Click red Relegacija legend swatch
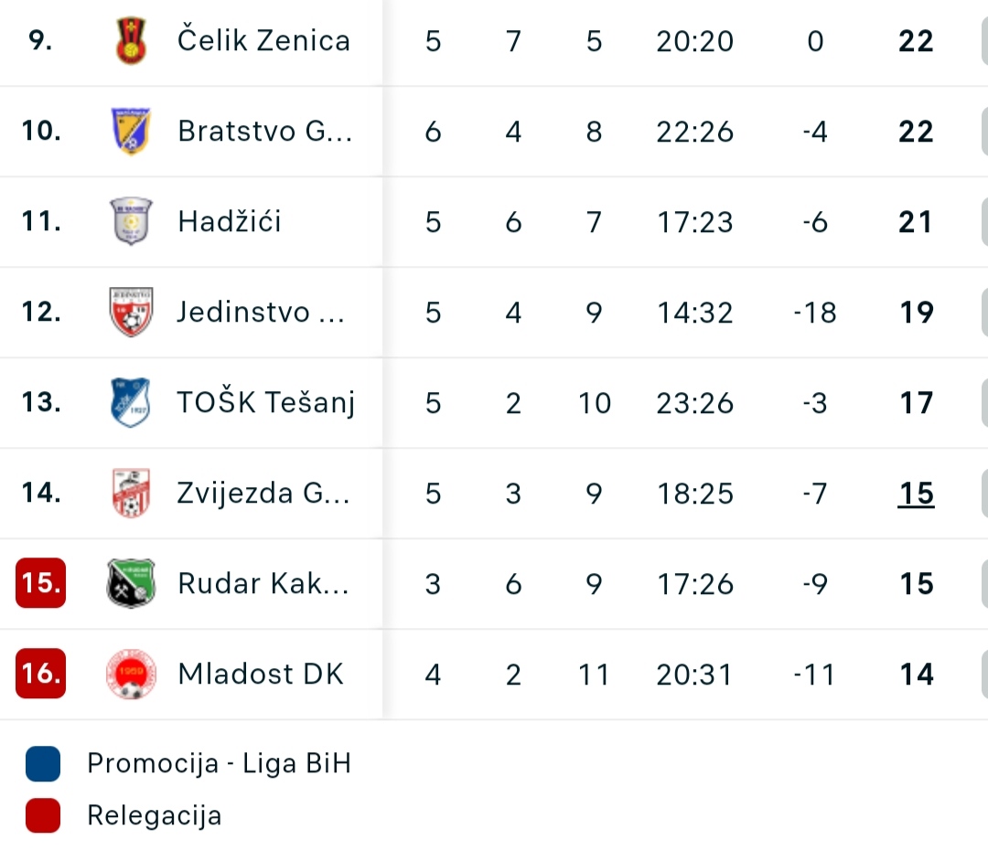Viewport: 988px width, 851px height. click(x=43, y=815)
